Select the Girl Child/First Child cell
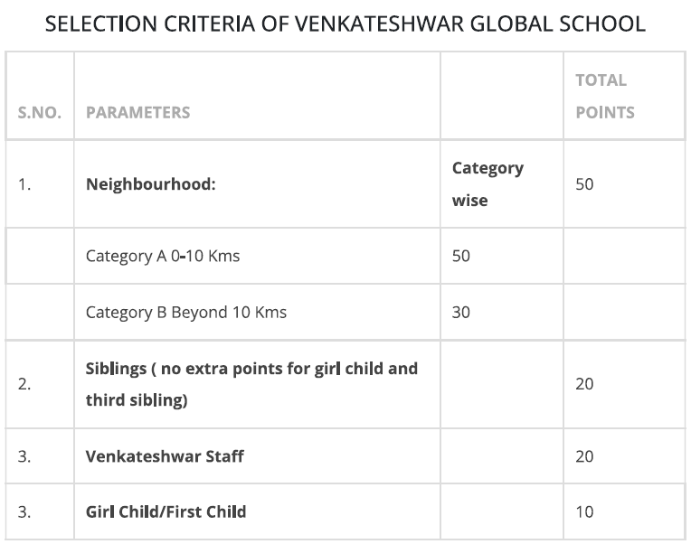Viewport: 691px width, 544px height. pos(166,511)
